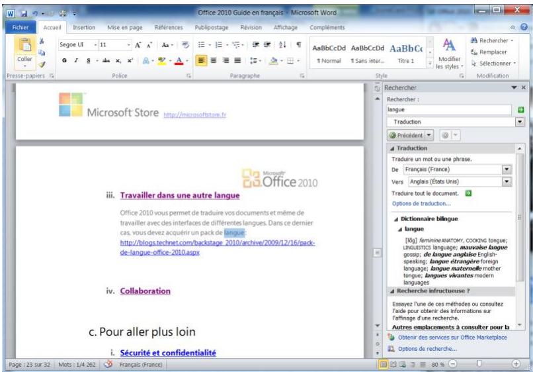Open the De Français (France) dropdown
This screenshot has width=533, height=372.
[507, 169]
